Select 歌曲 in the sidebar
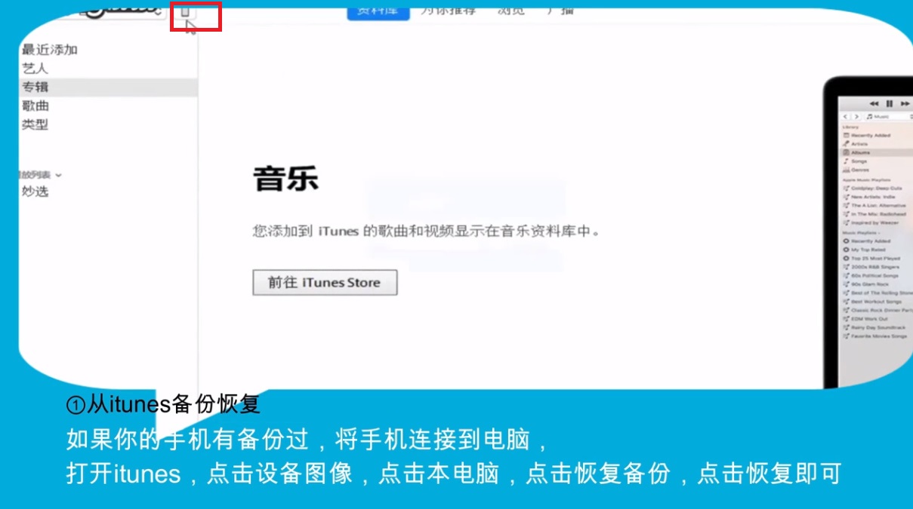Screen dimensions: 913x509 (x=35, y=106)
